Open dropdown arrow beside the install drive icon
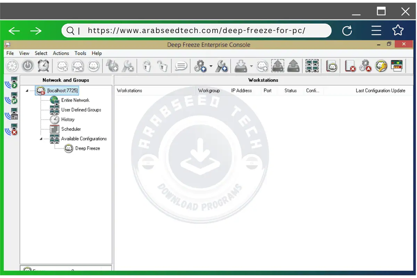Image resolution: width=417 pixels, height=278 pixels. [251, 66]
